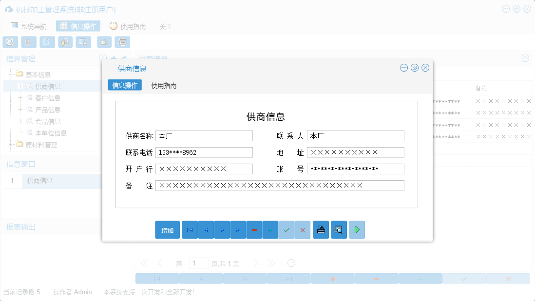The image size is (535, 301).
Task: Select the search magnifier toolbar icon
Action: [x=10, y=42]
